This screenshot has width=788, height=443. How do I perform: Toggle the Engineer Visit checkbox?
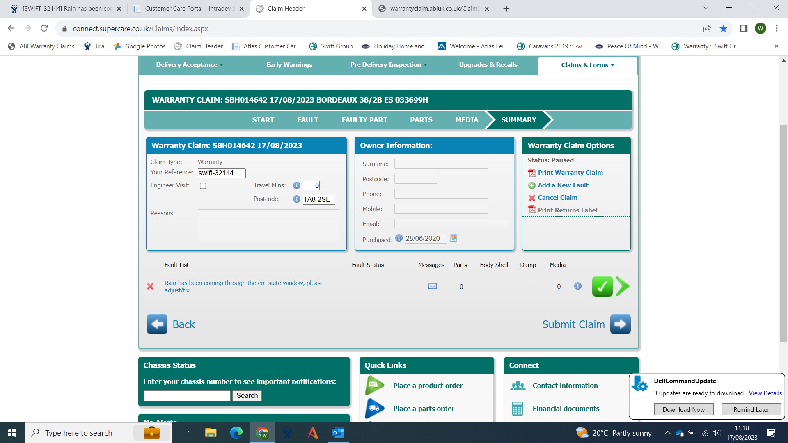(x=203, y=186)
